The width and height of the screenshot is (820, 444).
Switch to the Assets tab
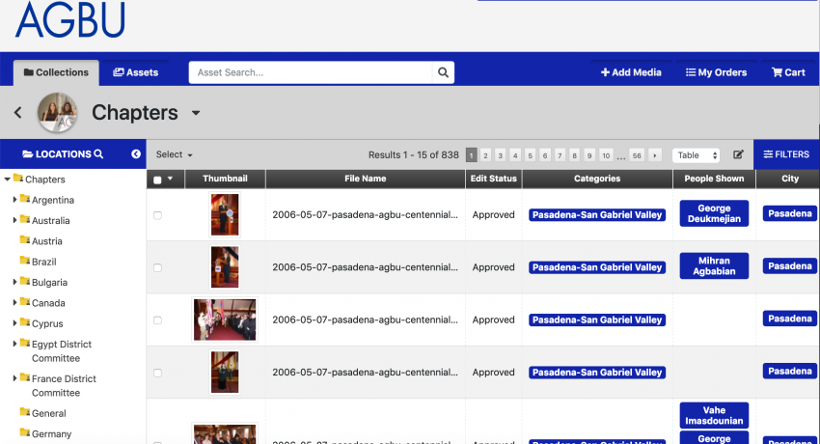[x=135, y=72]
